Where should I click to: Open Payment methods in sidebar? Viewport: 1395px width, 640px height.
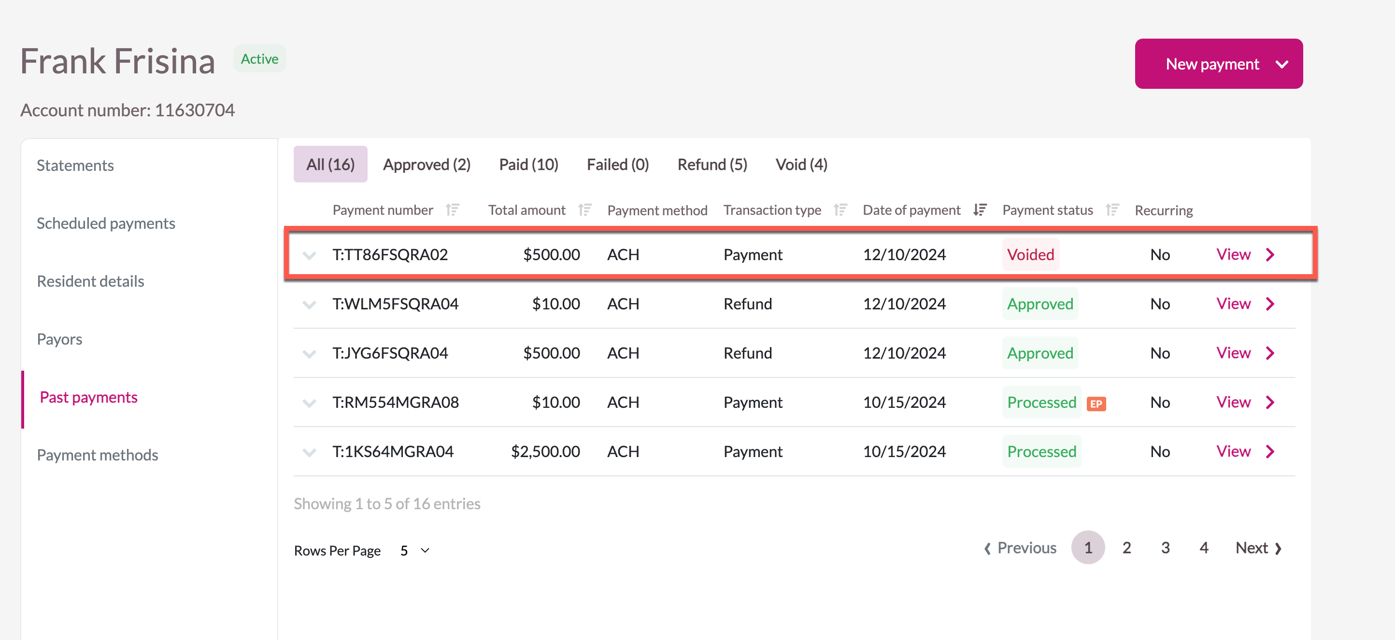98,455
